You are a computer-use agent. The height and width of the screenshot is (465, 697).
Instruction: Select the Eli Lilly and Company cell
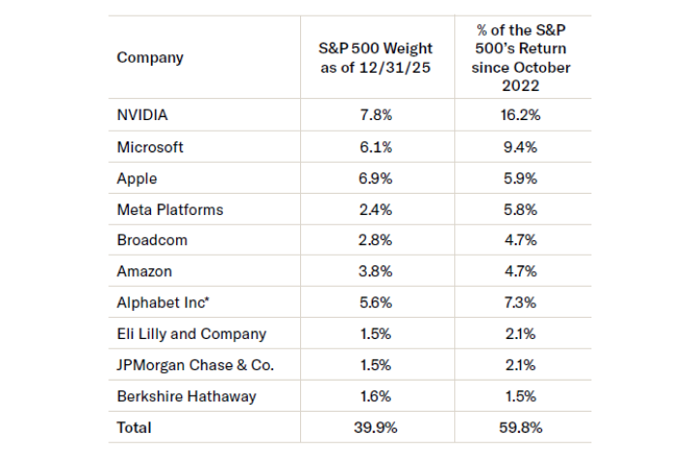click(x=191, y=334)
